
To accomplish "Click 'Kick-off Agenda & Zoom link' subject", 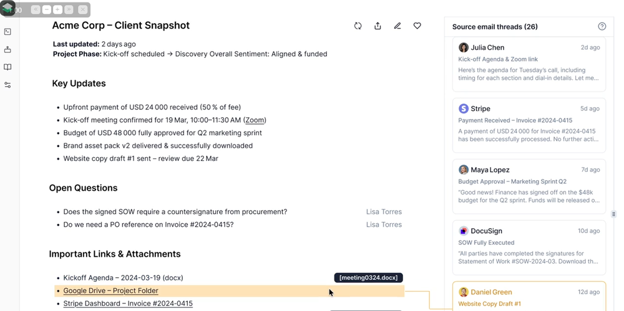I will click(x=498, y=59).
